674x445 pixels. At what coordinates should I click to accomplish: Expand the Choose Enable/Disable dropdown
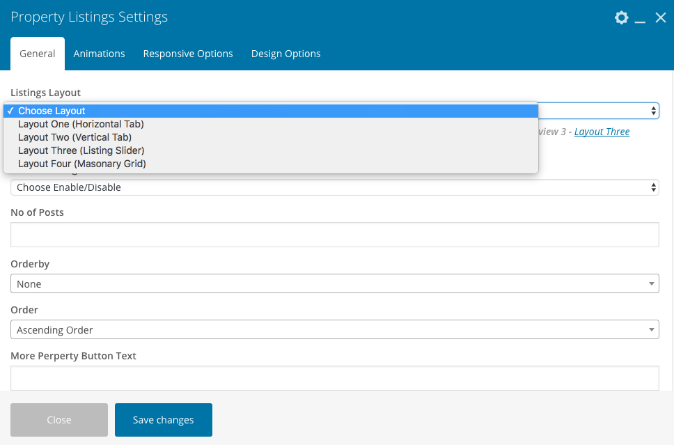(x=334, y=187)
